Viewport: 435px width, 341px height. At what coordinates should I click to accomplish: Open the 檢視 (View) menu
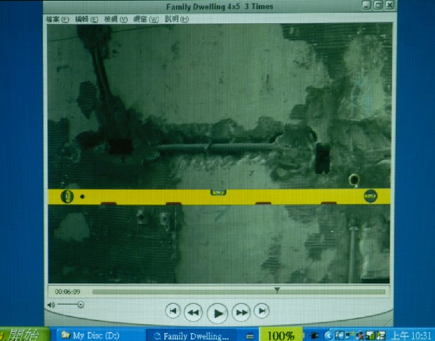point(116,19)
